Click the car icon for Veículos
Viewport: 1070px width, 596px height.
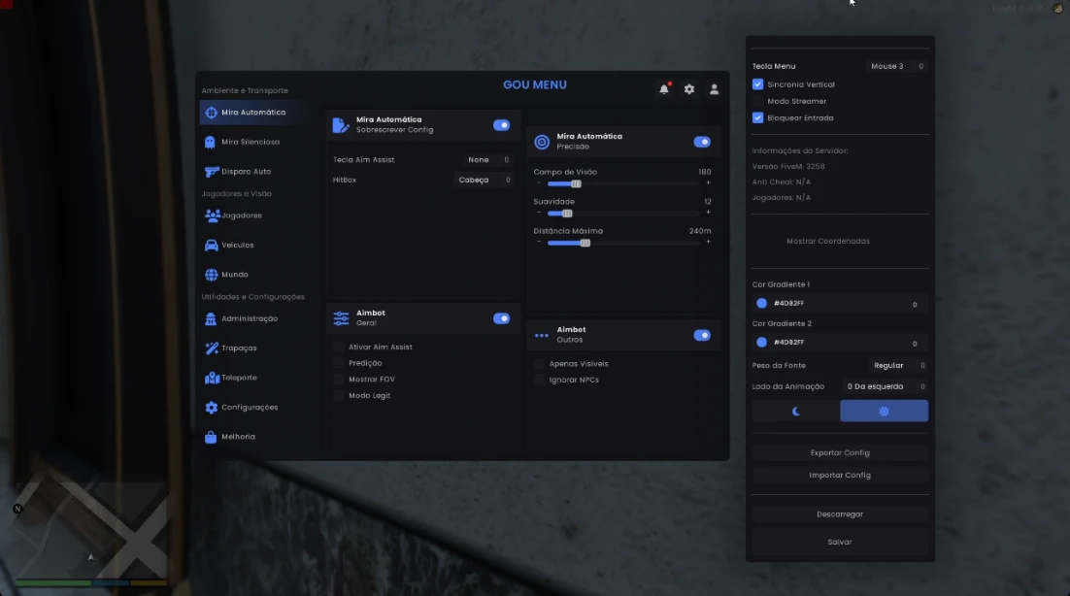click(211, 246)
